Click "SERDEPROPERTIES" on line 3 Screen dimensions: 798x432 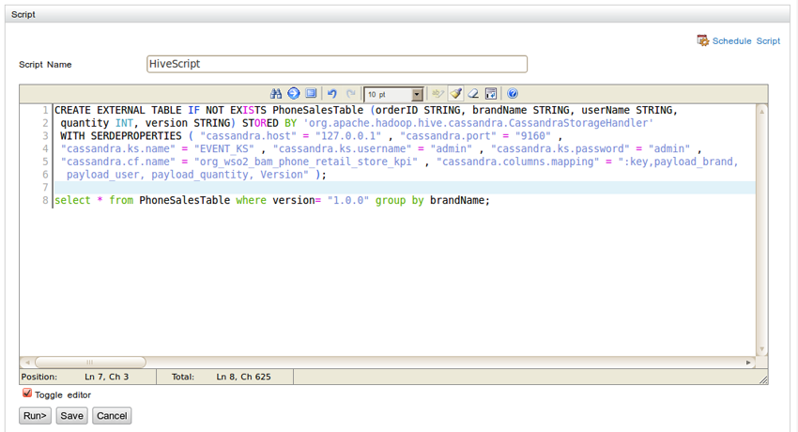[x=136, y=136]
